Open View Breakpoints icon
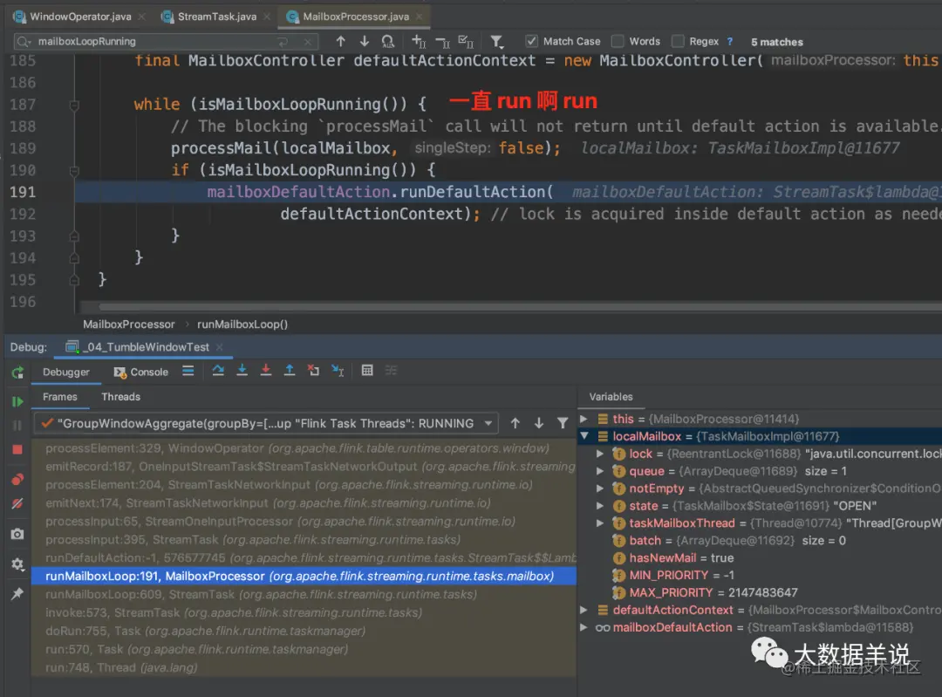942x697 pixels. [x=17, y=480]
